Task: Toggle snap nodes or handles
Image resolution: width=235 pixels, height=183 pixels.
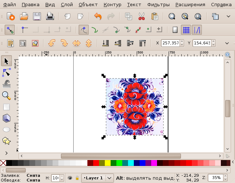Action: 84,30
